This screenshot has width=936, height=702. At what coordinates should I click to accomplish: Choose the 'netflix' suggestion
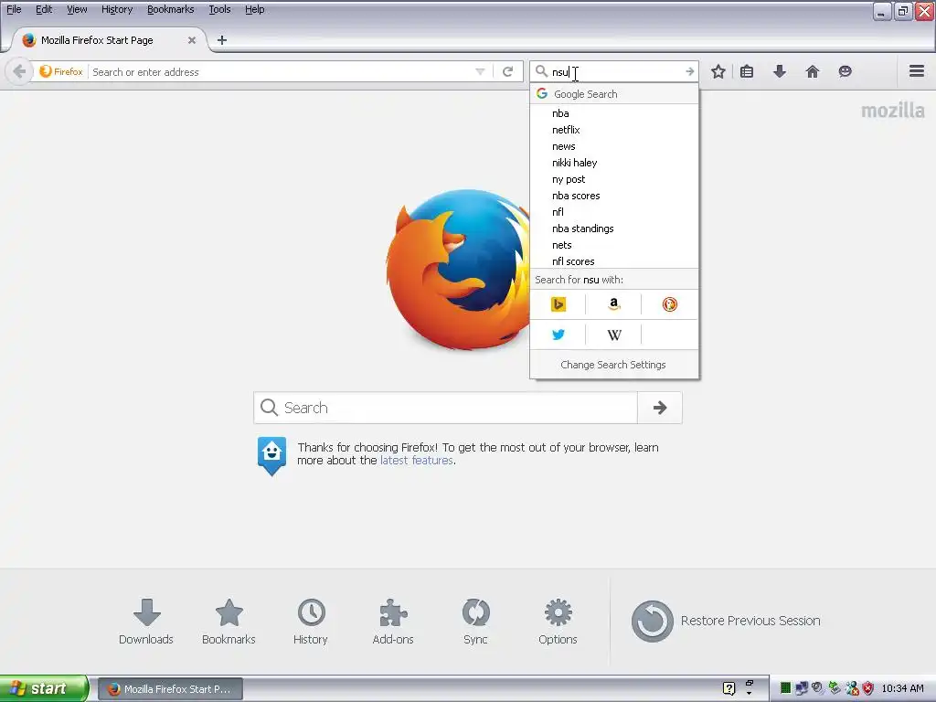click(613, 130)
